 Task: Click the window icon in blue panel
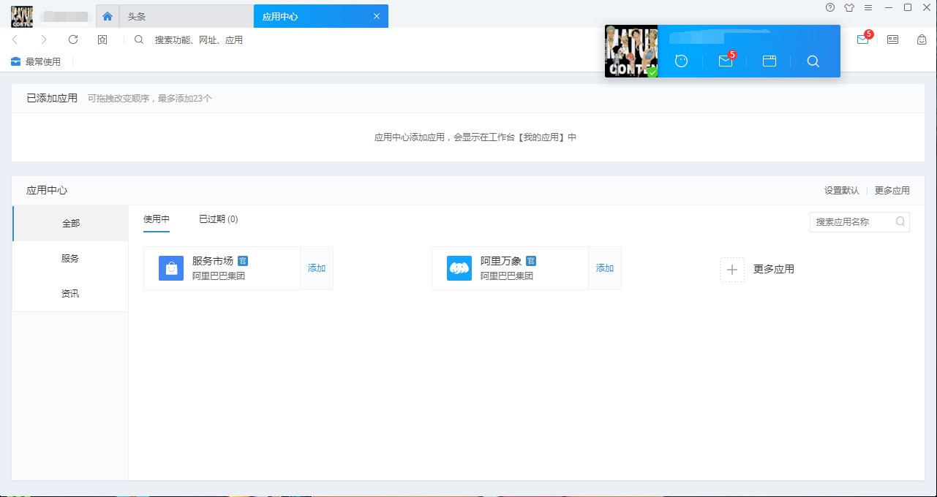pyautogui.click(x=769, y=61)
